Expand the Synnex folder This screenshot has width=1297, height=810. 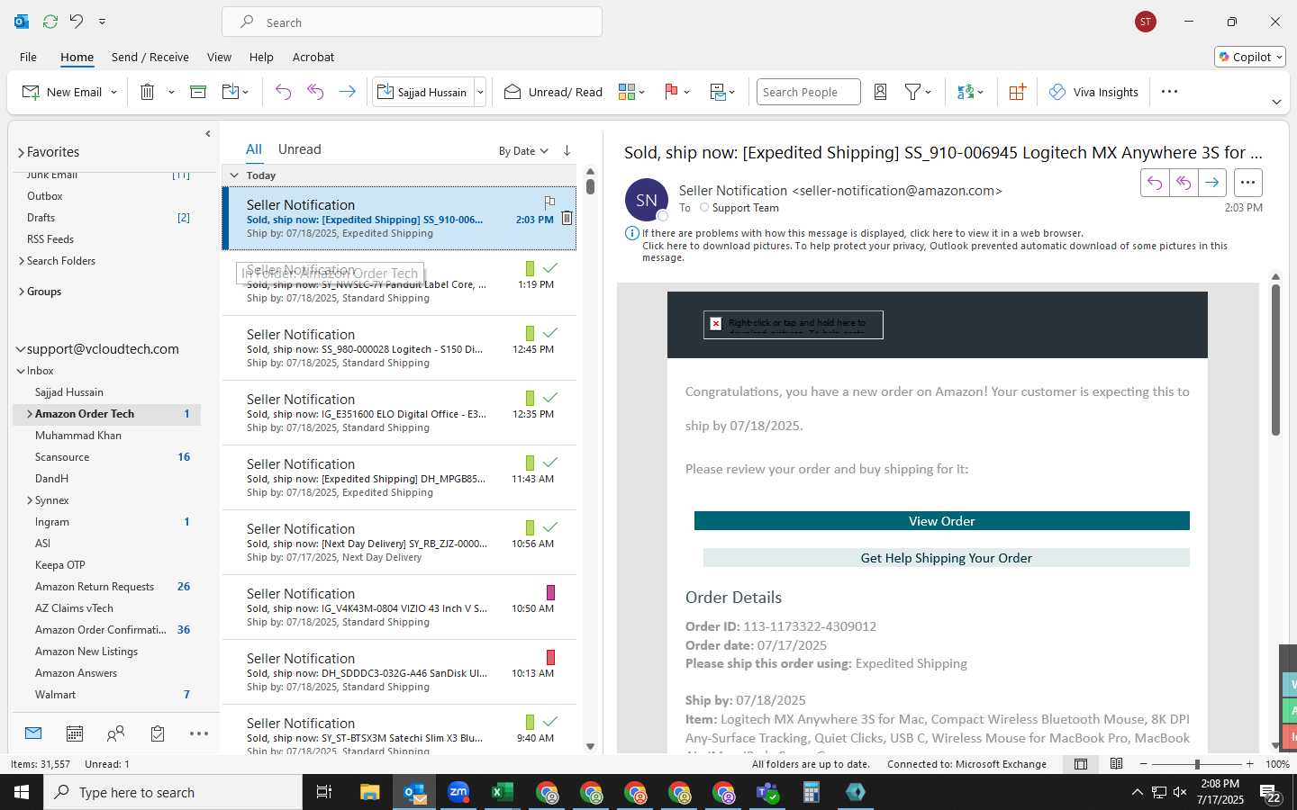tap(30, 500)
